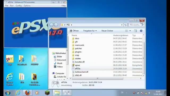This screenshot has width=170, height=96.
Task: Switch to ePSXe gamepad taskbar button
Action: [67, 93]
